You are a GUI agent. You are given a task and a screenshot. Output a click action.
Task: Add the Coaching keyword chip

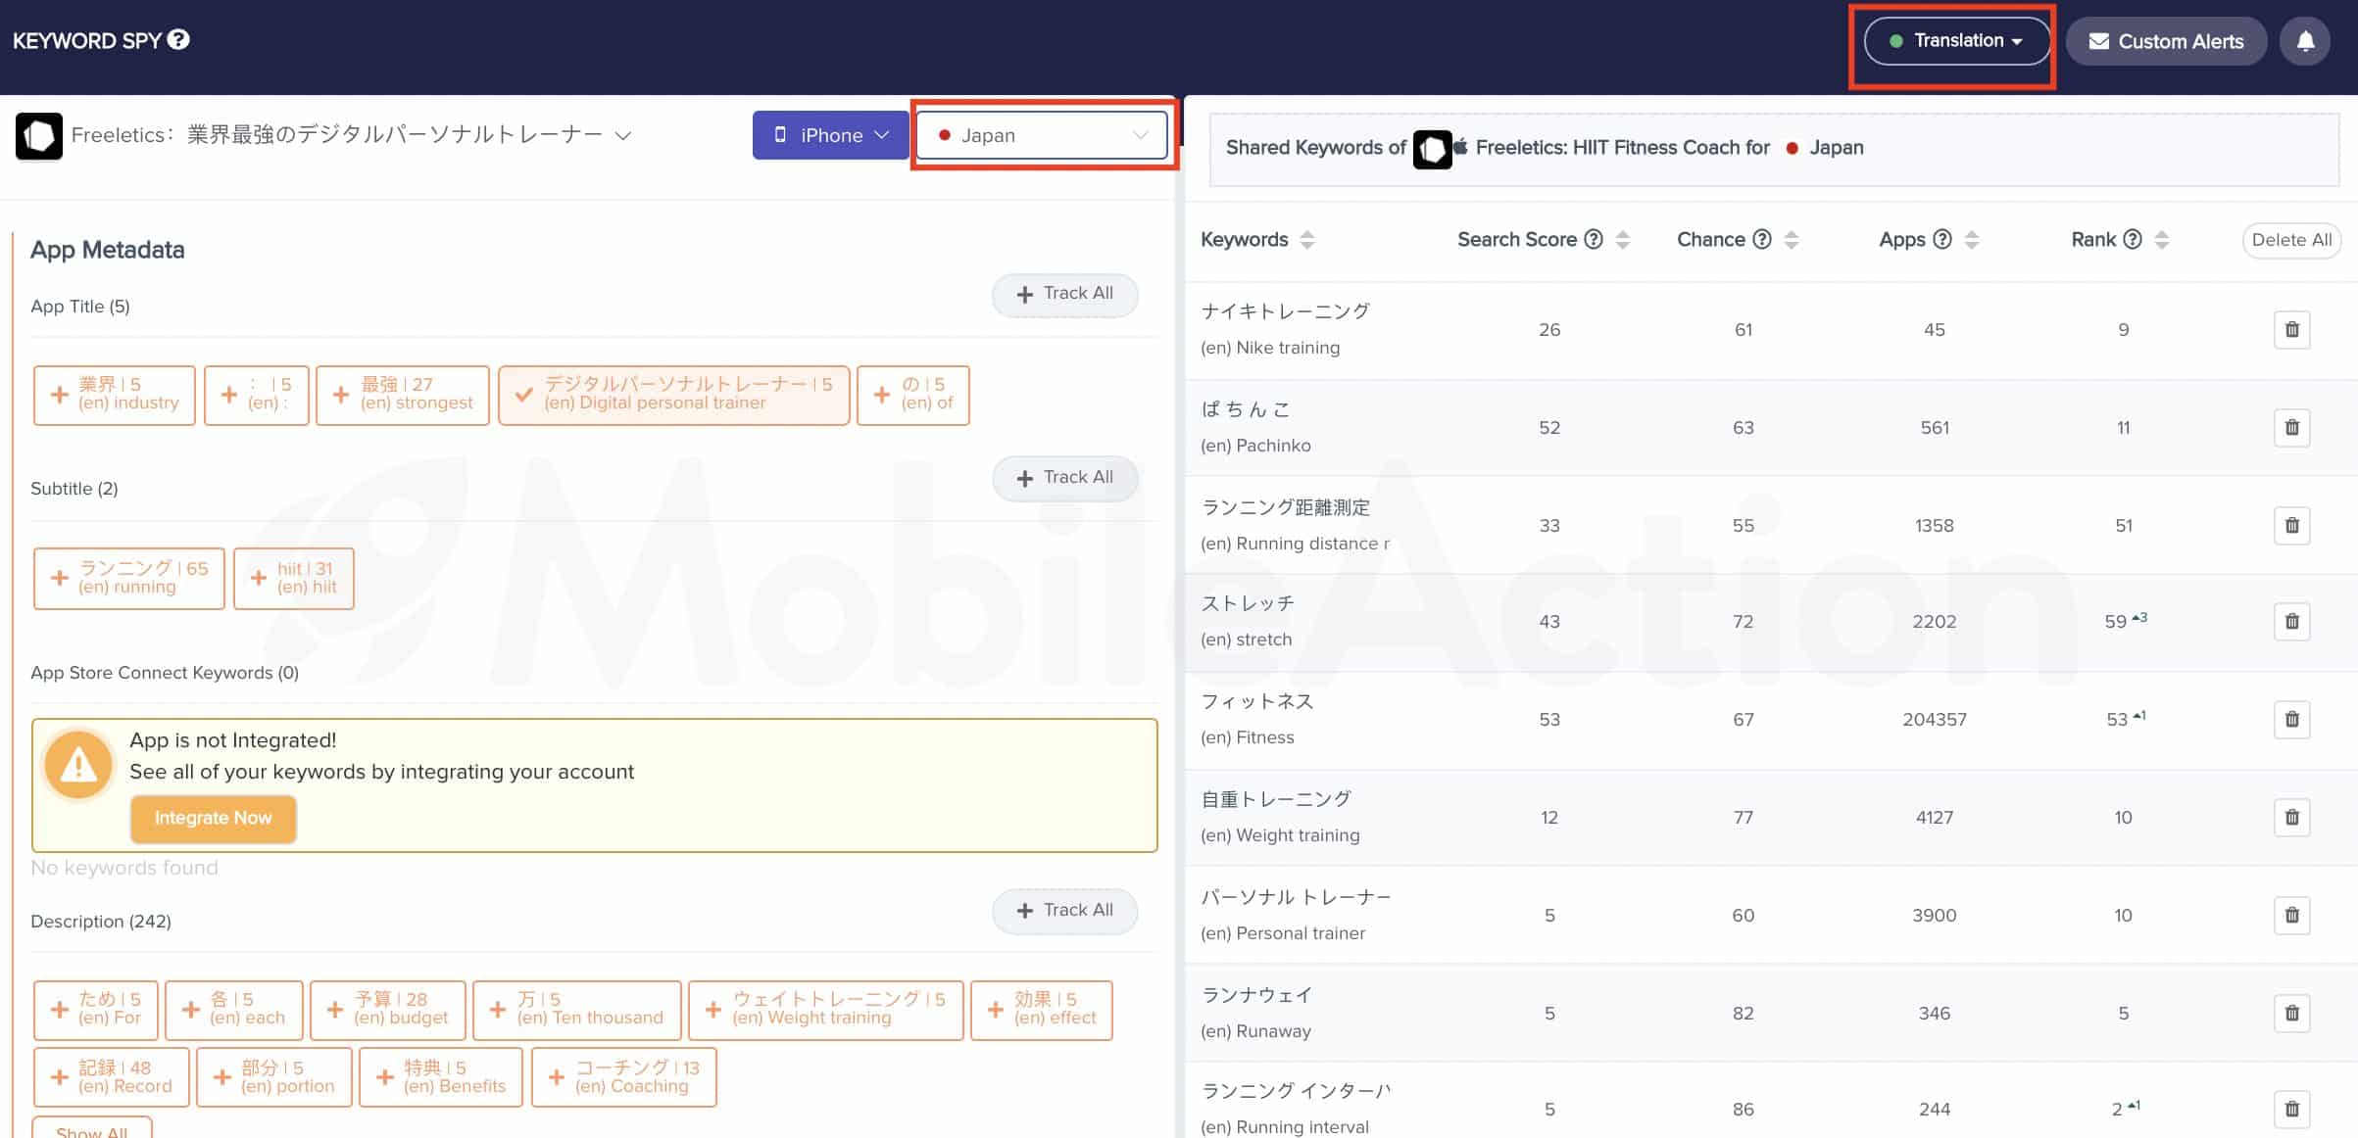[x=624, y=1077]
